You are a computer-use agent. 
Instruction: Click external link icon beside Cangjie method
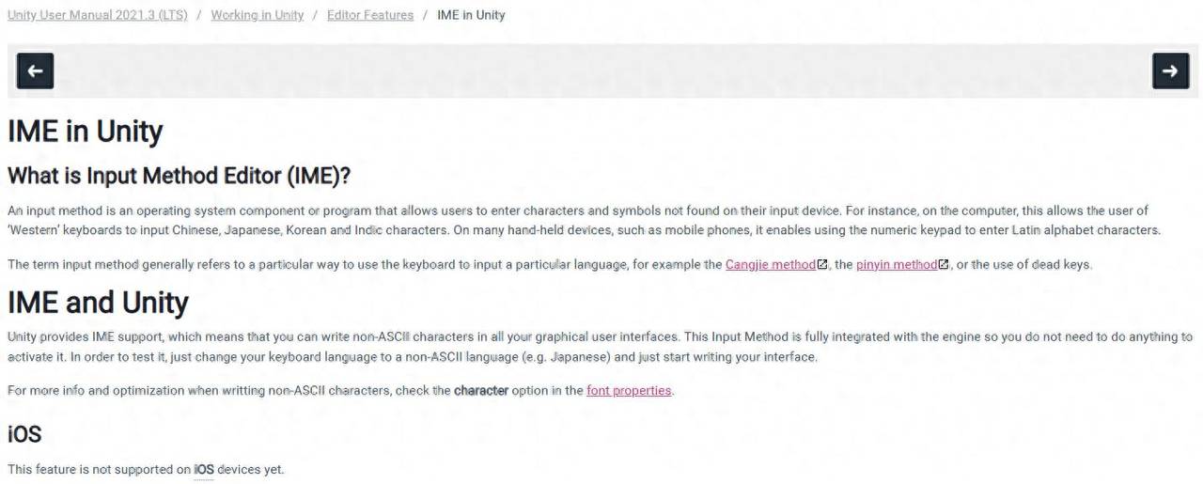pos(823,265)
